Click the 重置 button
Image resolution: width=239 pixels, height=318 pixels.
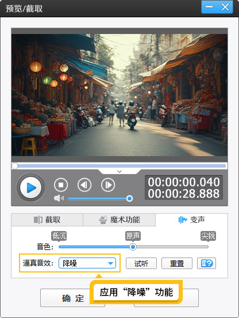[177, 263]
